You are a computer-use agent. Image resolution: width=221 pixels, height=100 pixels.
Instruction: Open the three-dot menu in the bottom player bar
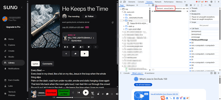tap(112, 94)
